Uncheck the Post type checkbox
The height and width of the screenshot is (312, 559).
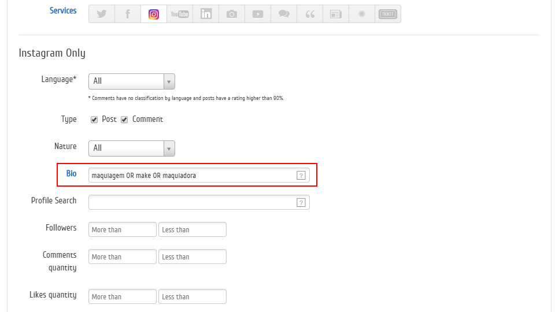94,120
